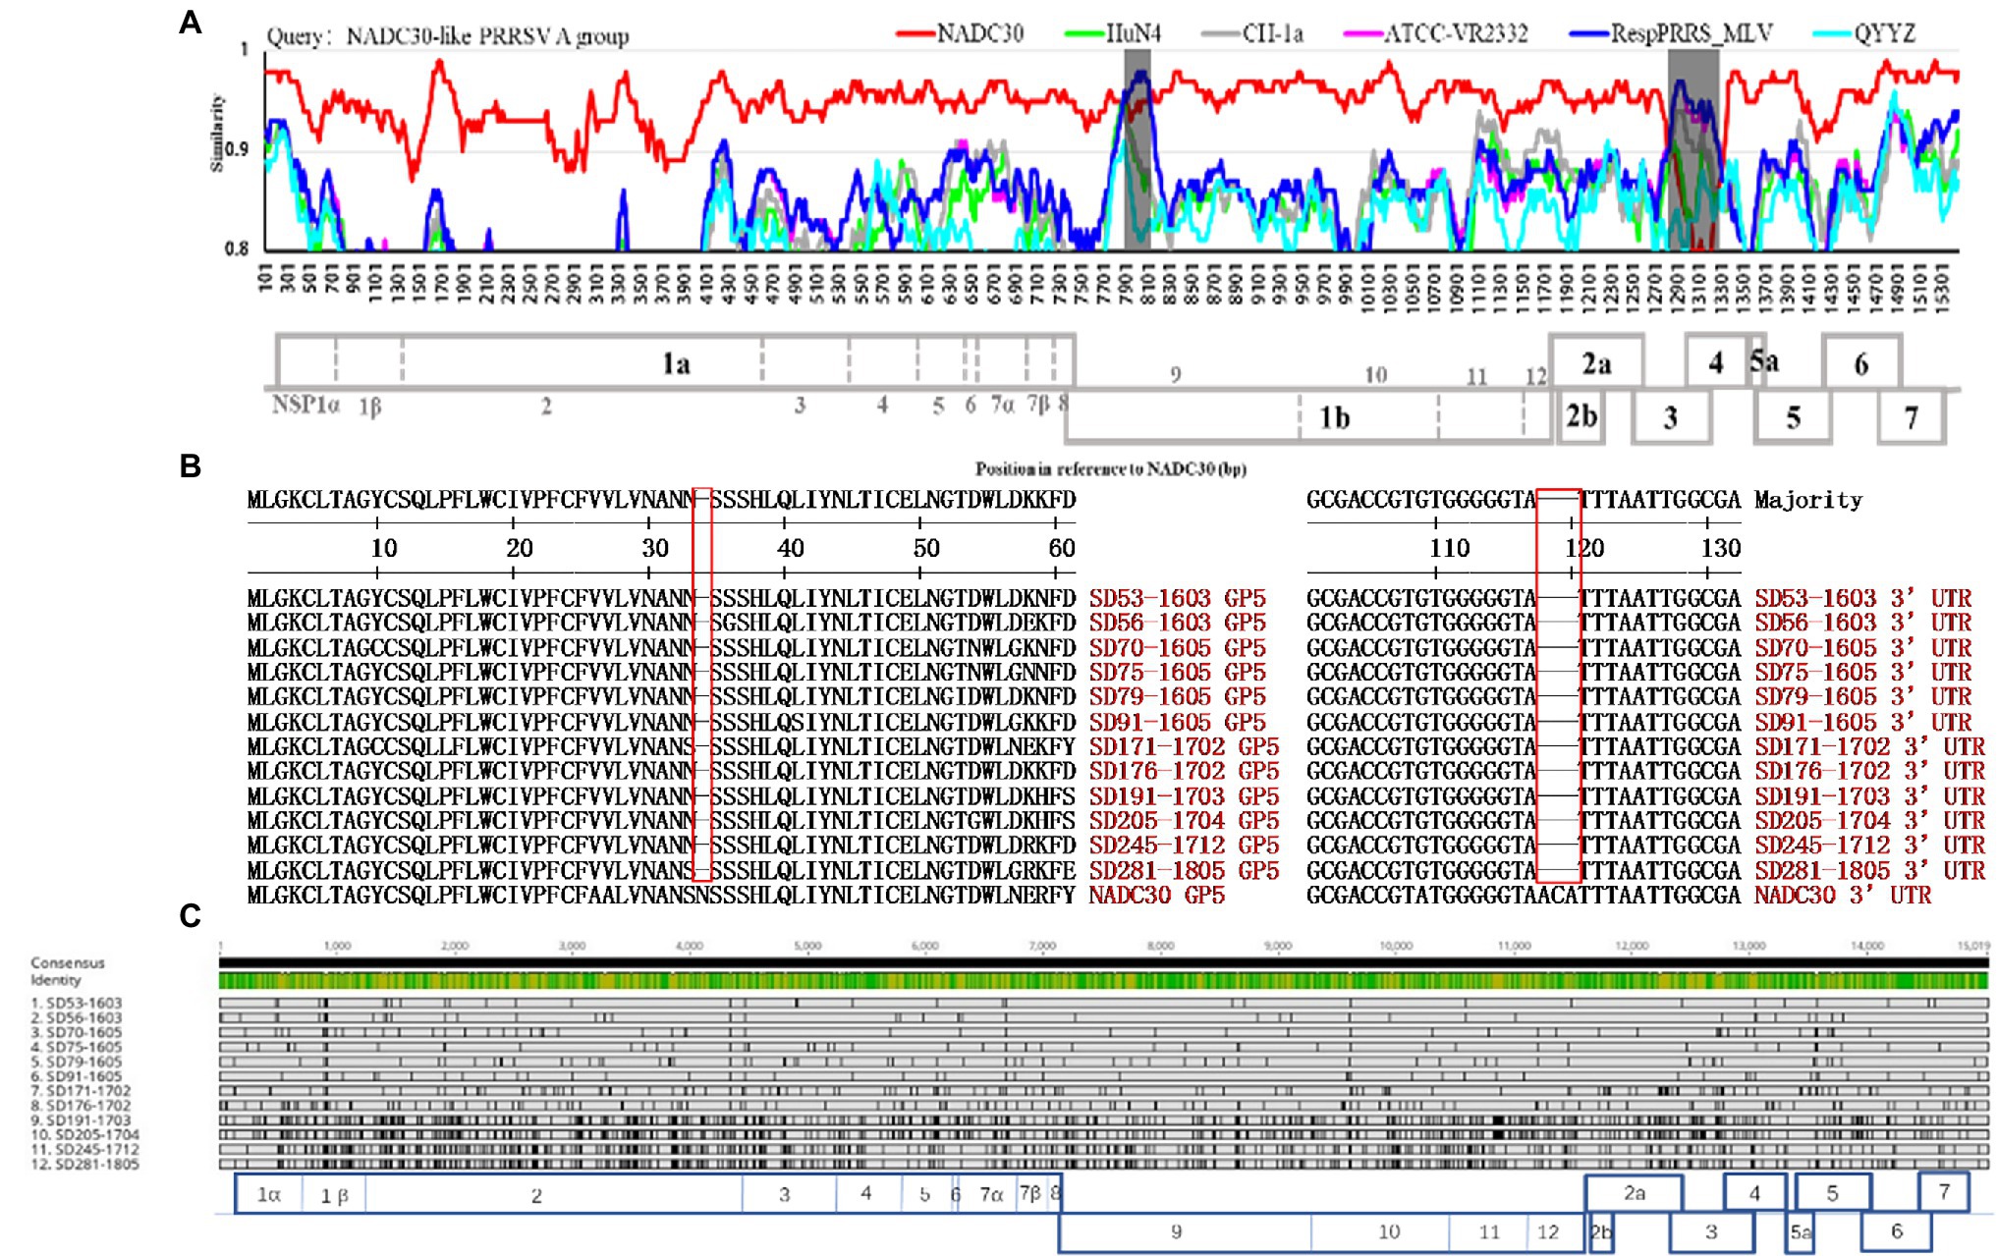Click the ORF 6 box in panel A
1997x1256 pixels.
point(1862,362)
